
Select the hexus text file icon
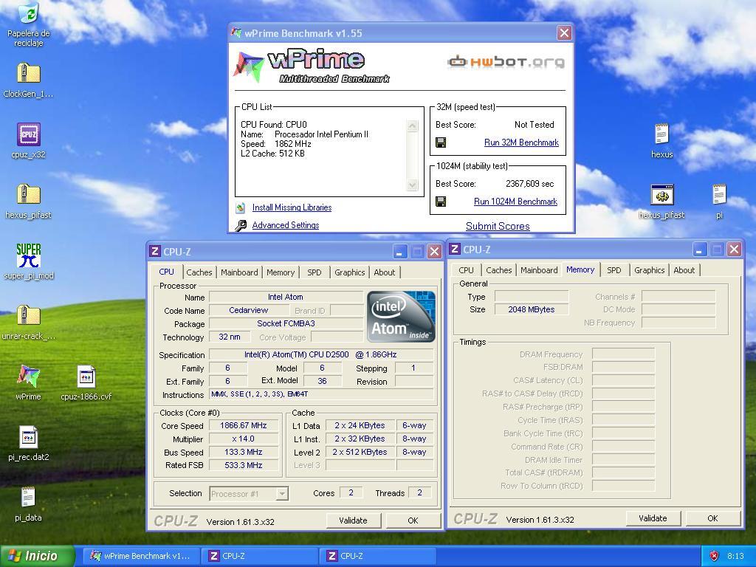(661, 134)
